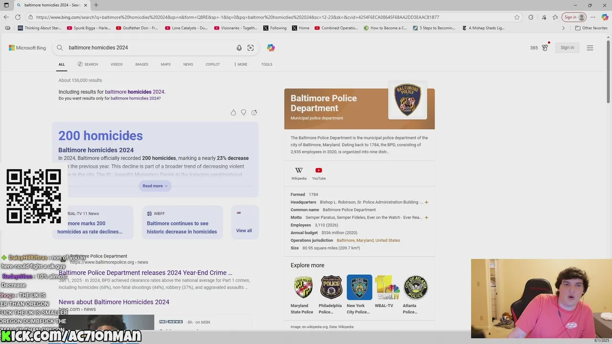Image resolution: width=612 pixels, height=344 pixels.
Task: Switch to the COPILOT tab
Action: [213, 64]
